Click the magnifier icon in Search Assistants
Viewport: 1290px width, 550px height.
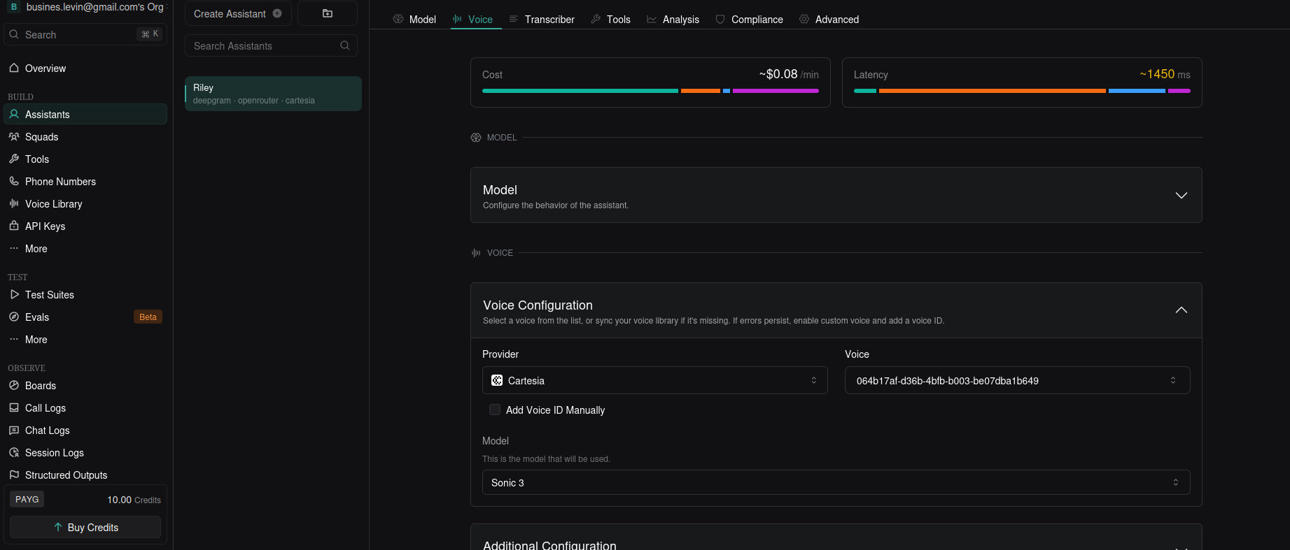click(x=344, y=45)
